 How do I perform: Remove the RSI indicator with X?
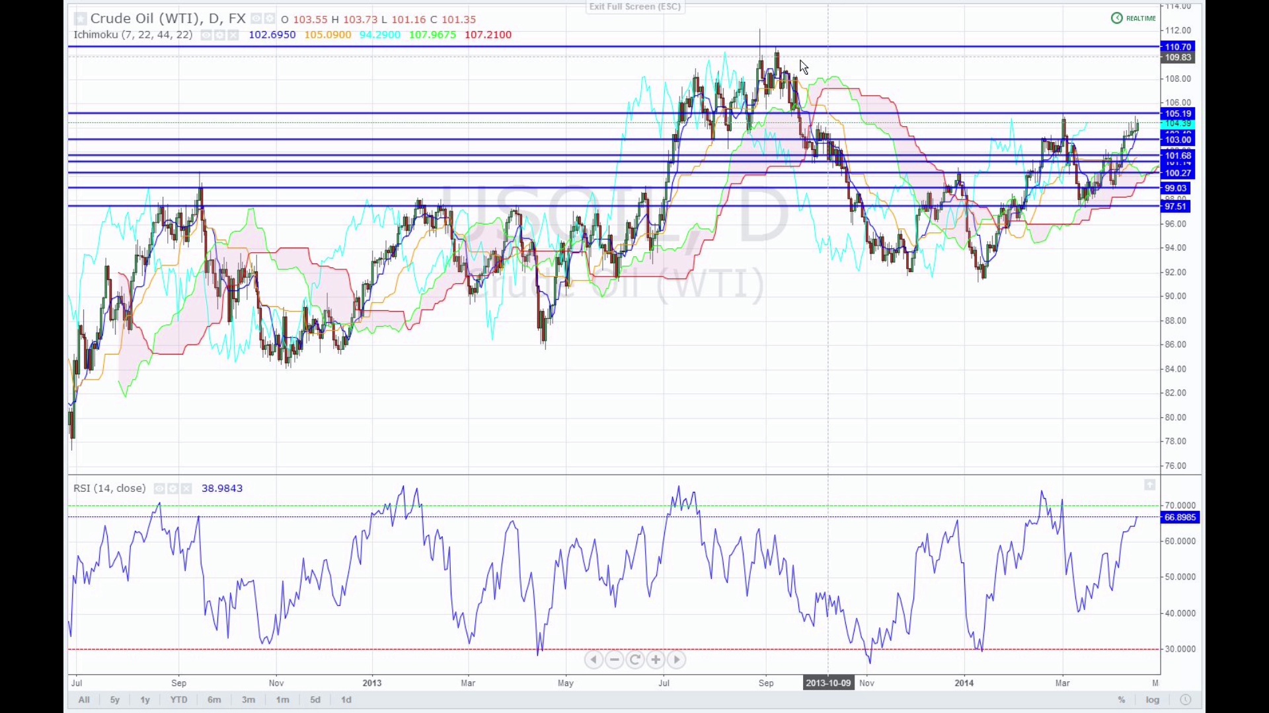point(186,489)
